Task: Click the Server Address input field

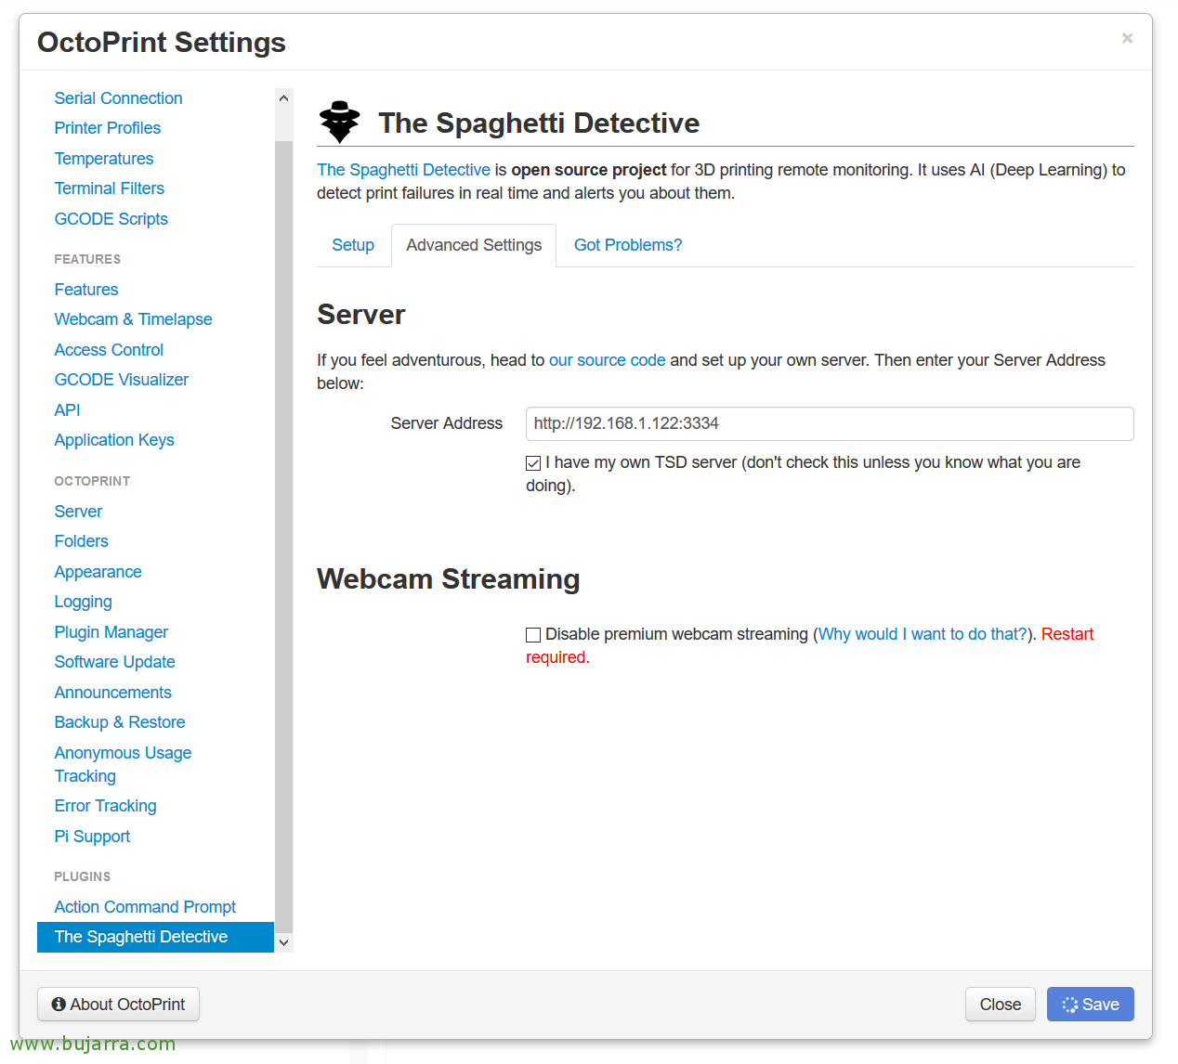Action: [x=830, y=423]
